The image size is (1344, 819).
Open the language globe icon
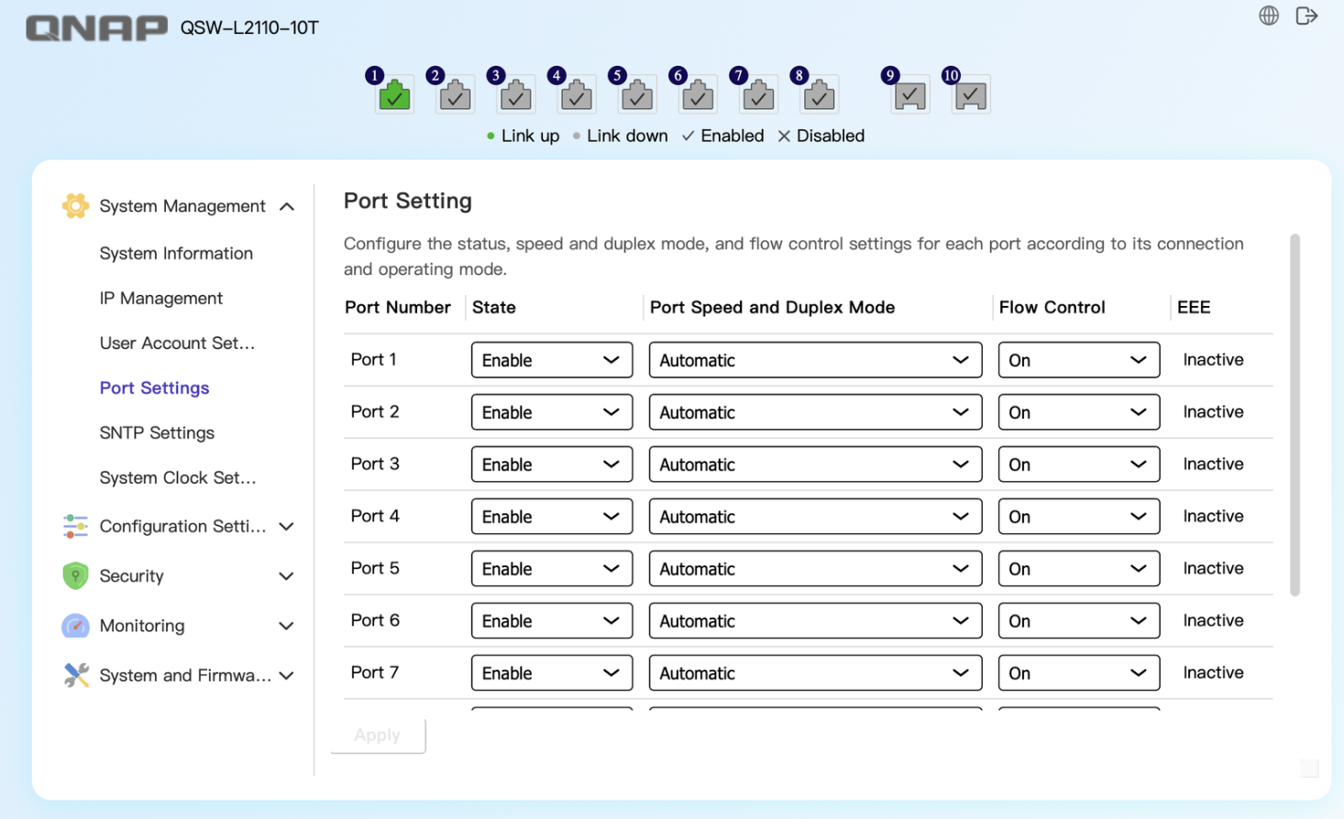(x=1269, y=16)
